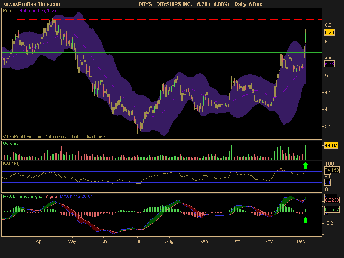Click the Aug label on time axis
Image resolution: width=344 pixels, height=258 pixels.
pyautogui.click(x=169, y=241)
